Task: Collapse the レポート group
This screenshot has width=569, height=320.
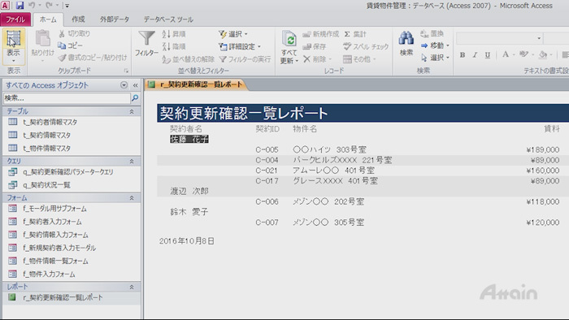Action: 132,287
